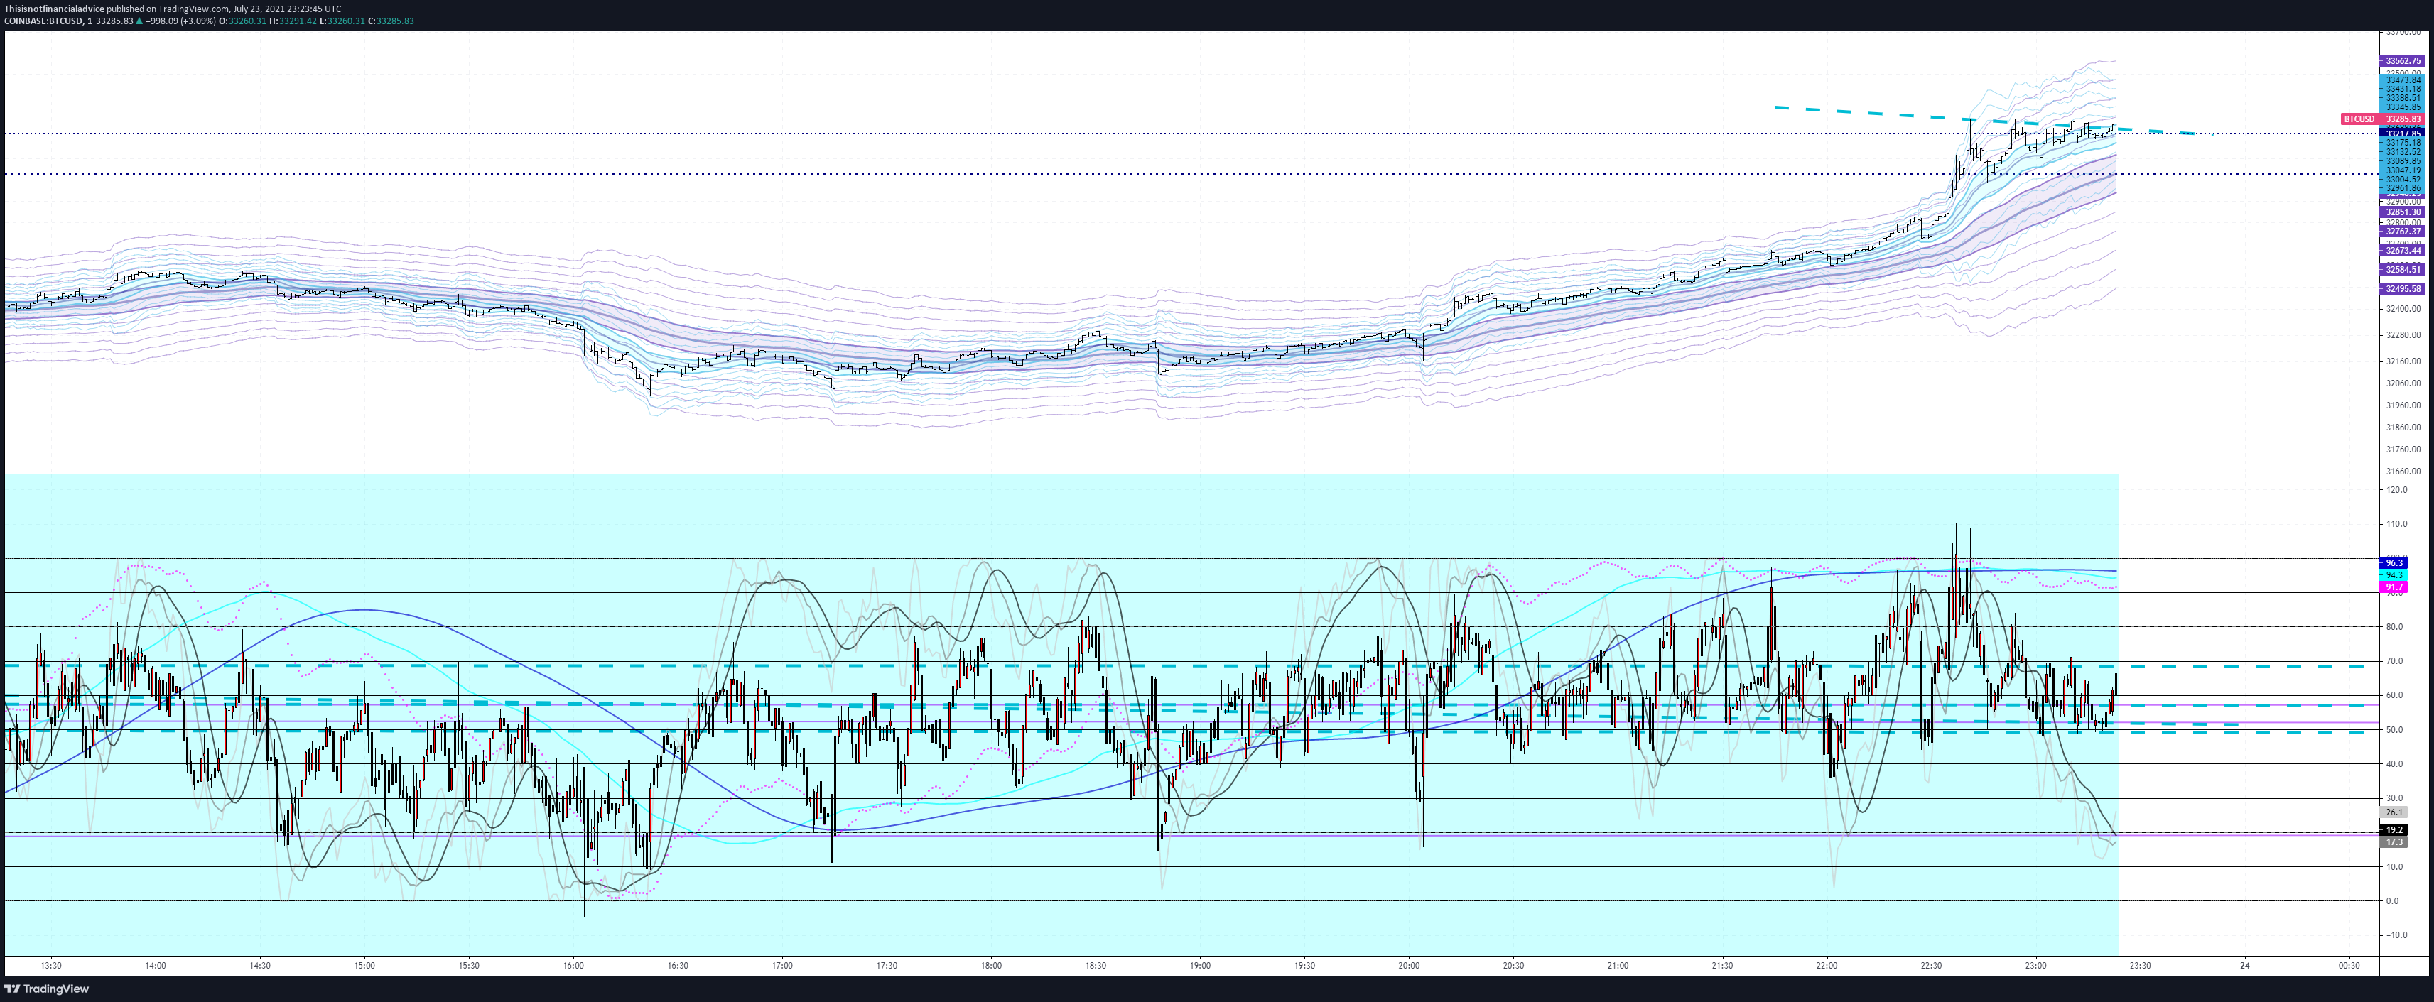Click the 15:00 time axis label

[364, 966]
